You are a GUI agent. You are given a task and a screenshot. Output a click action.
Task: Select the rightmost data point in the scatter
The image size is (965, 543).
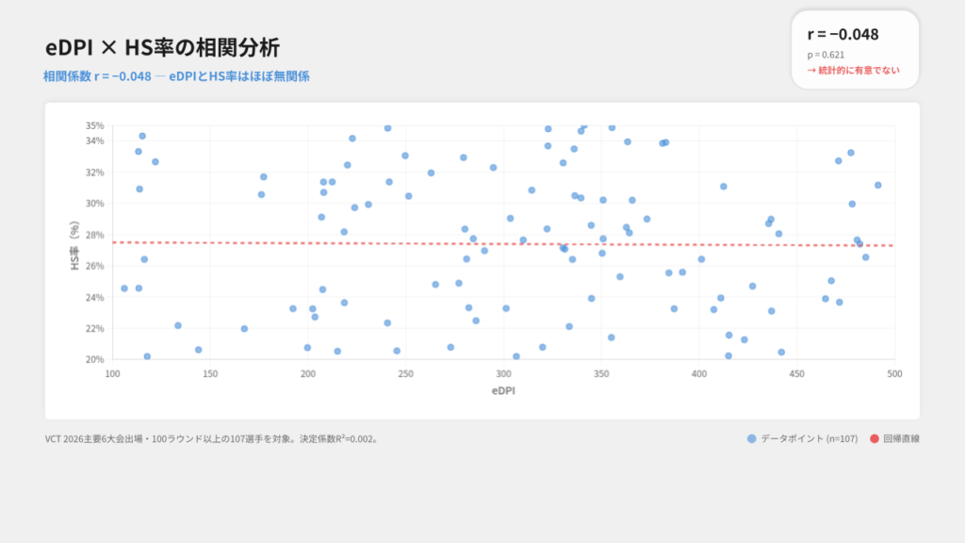click(877, 185)
